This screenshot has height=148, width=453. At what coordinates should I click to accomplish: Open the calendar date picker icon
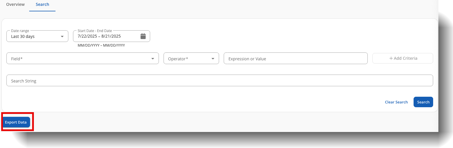143,36
